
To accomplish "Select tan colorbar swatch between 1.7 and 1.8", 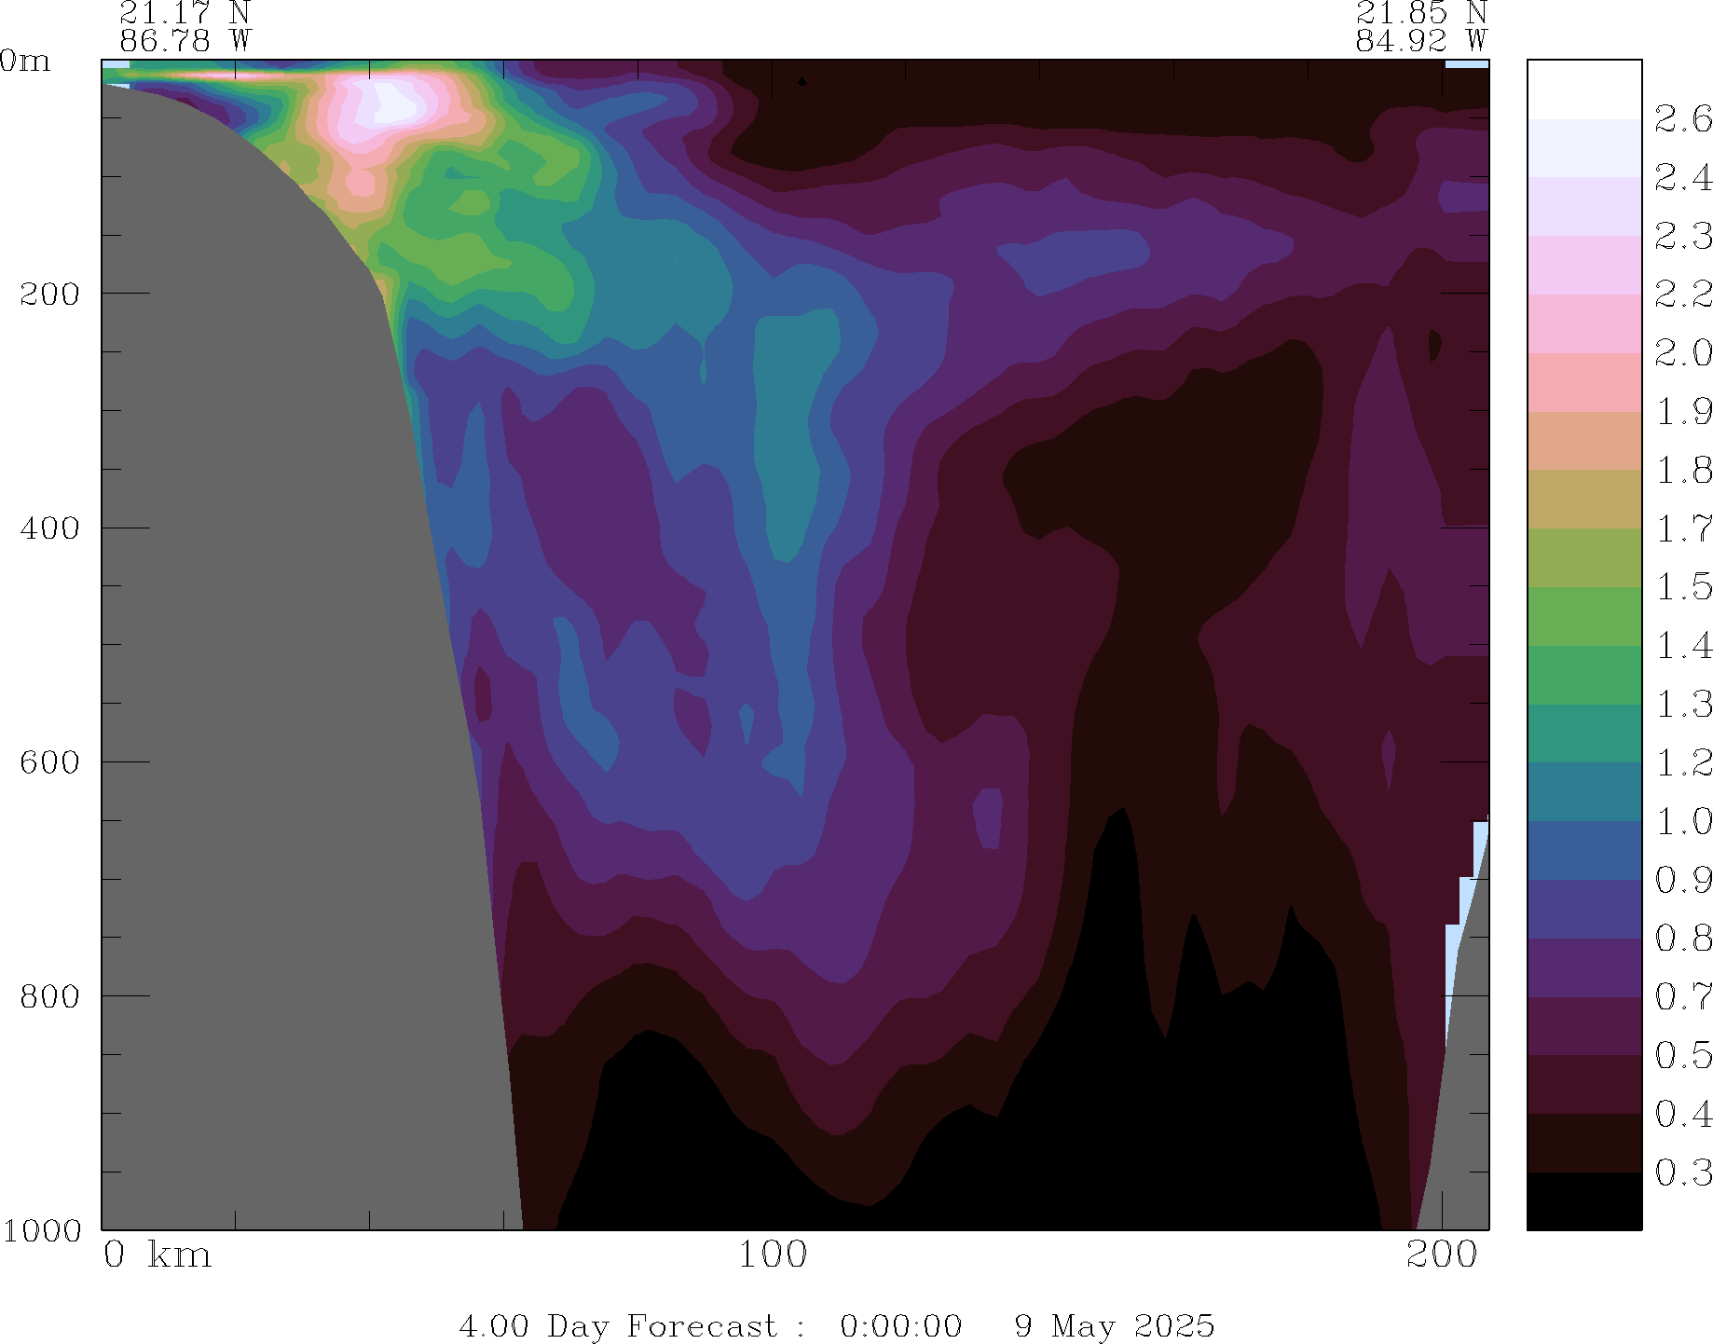I will click(1583, 499).
